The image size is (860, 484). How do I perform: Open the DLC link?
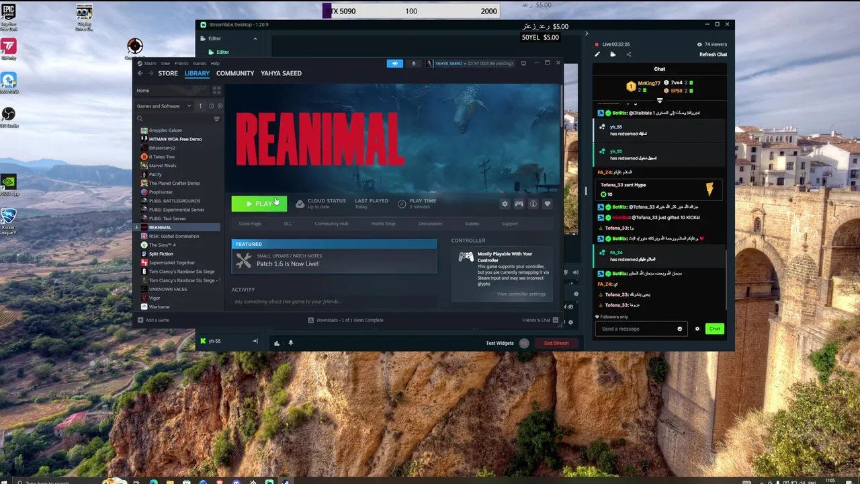[x=288, y=224]
